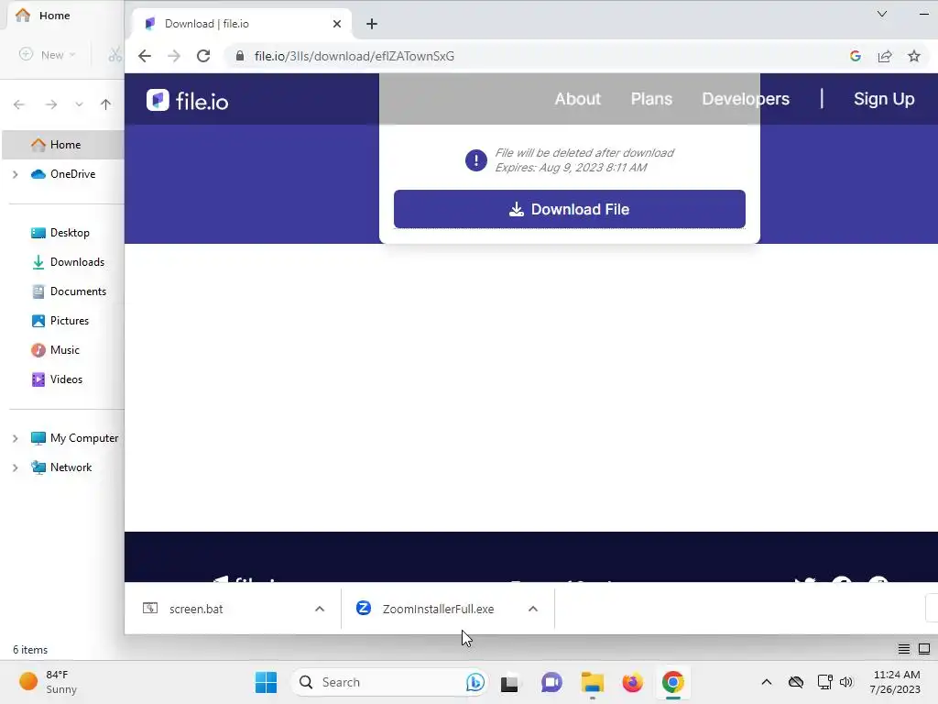Open recent locations dropdown in Explorer
Image resolution: width=938 pixels, height=704 pixels.
[x=79, y=104]
